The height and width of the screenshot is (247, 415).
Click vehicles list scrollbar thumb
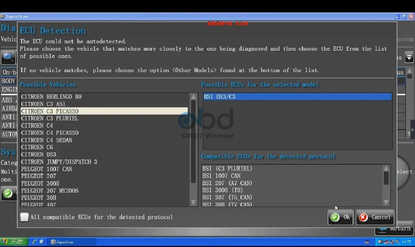pos(193,141)
